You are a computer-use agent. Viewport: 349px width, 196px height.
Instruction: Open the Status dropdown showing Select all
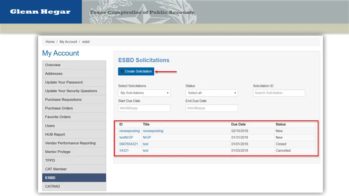(211, 93)
